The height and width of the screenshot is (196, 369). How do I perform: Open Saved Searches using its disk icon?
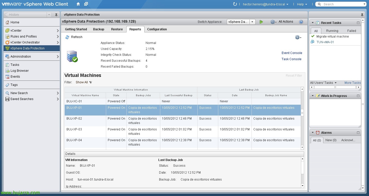tap(7, 99)
